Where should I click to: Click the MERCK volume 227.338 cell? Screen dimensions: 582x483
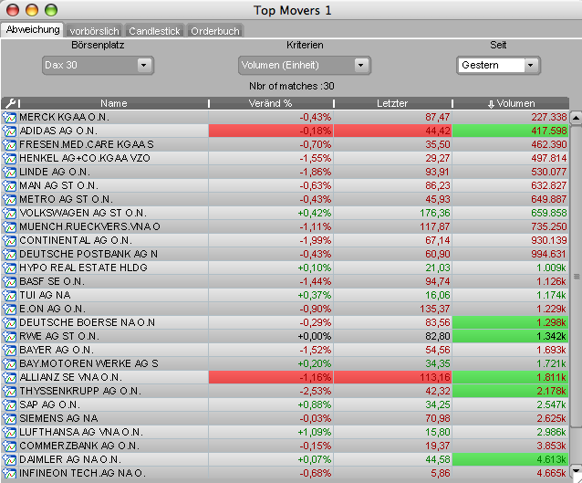510,118
